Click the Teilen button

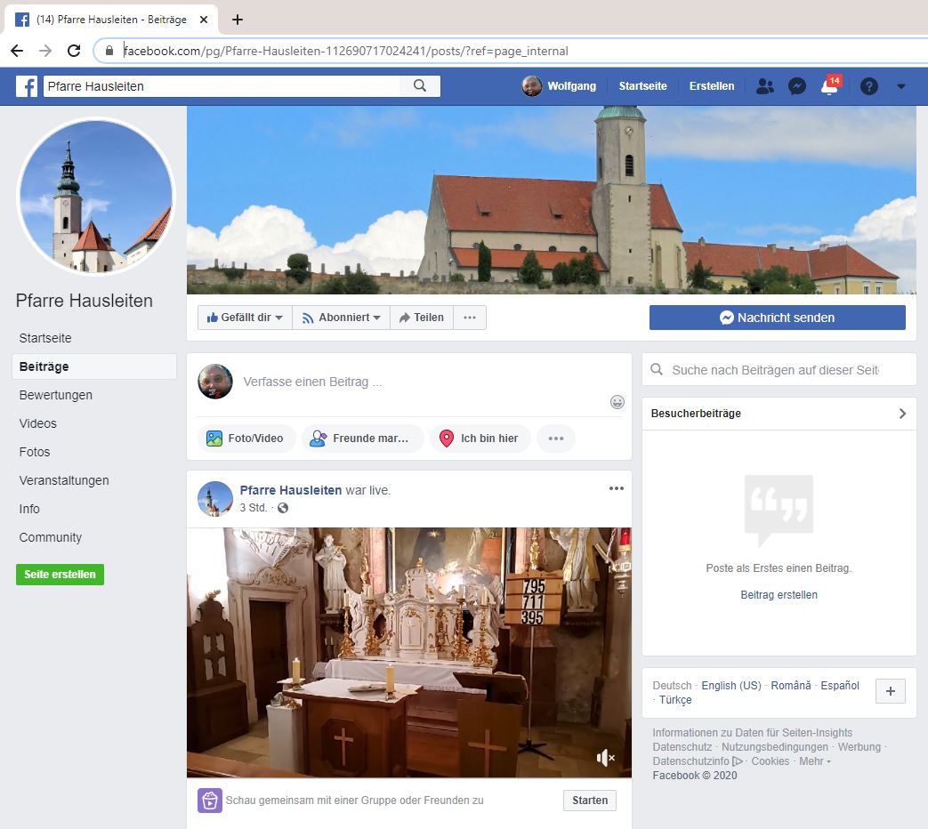coord(422,318)
